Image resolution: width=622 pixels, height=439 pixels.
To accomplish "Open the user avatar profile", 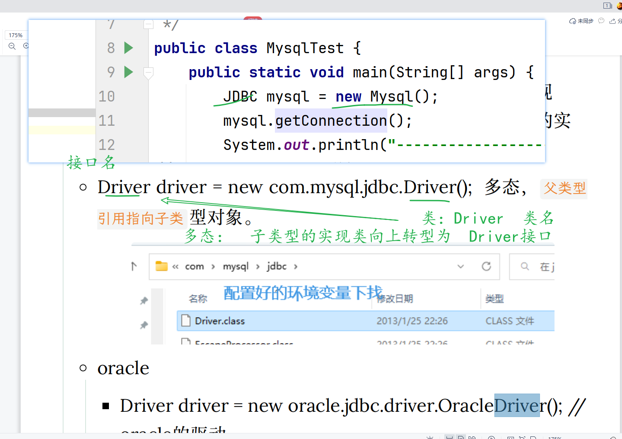I will pyautogui.click(x=619, y=6).
